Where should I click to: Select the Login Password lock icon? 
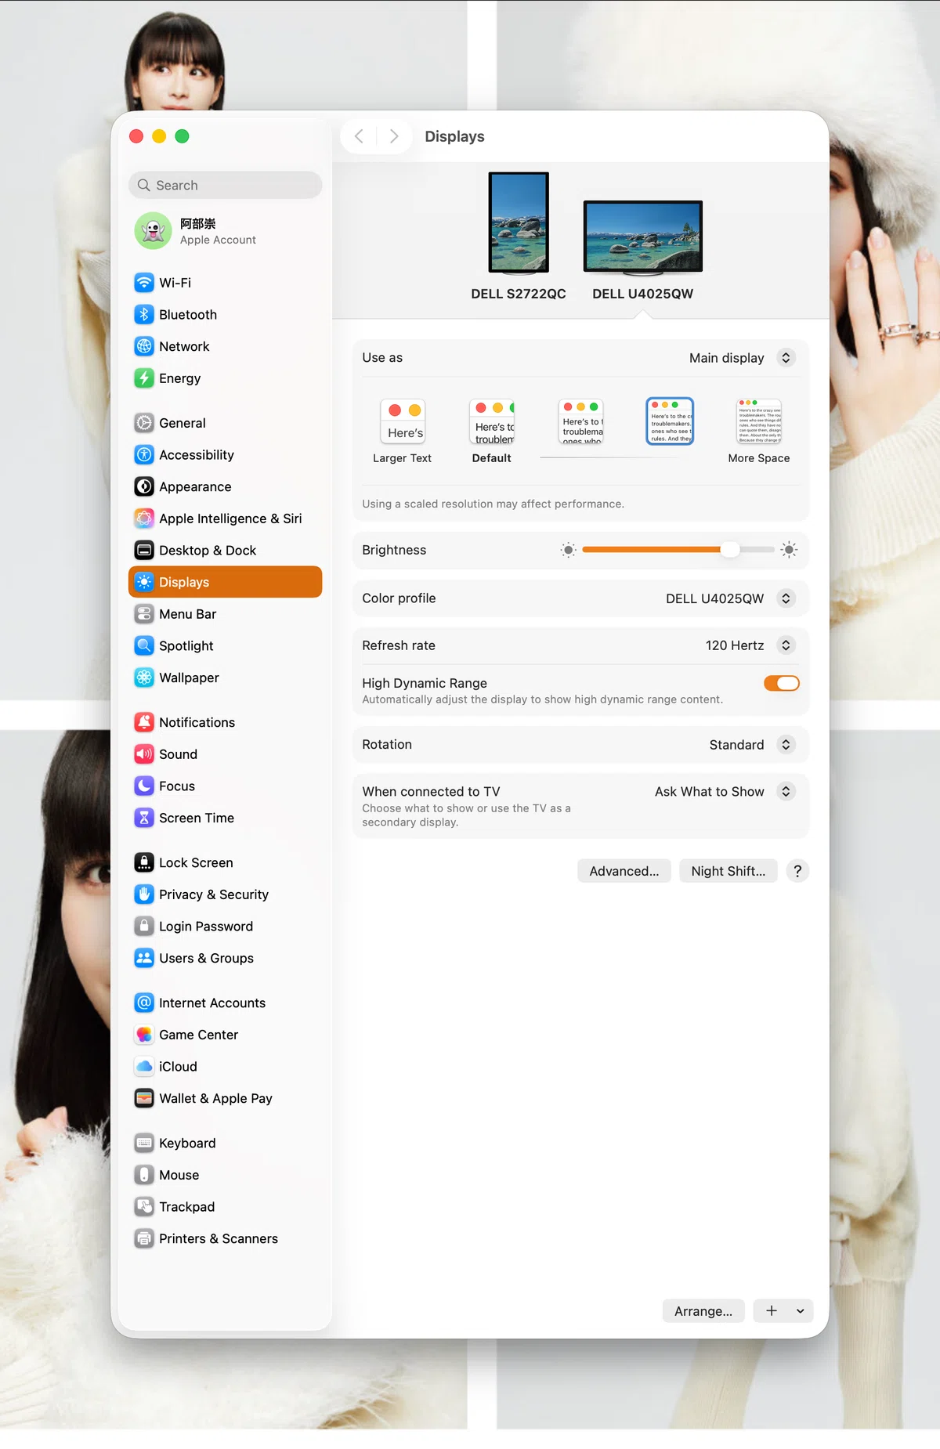point(144,927)
